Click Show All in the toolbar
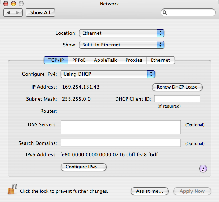Screen dimensions: 219x202 tap(40, 13)
